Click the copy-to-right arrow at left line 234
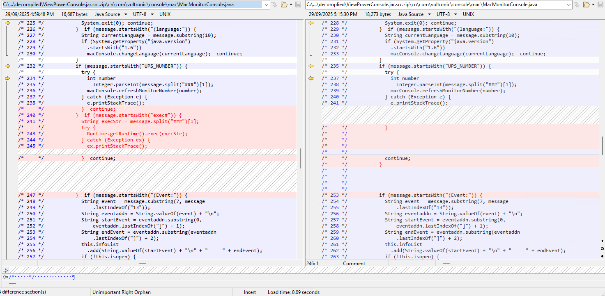Viewport: 605px width, 296px height. coord(7,78)
